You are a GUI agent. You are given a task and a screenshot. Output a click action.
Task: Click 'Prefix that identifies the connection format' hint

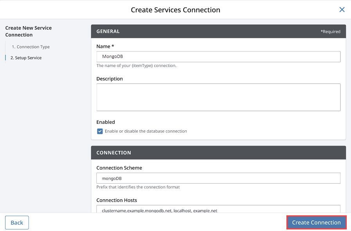138,187
